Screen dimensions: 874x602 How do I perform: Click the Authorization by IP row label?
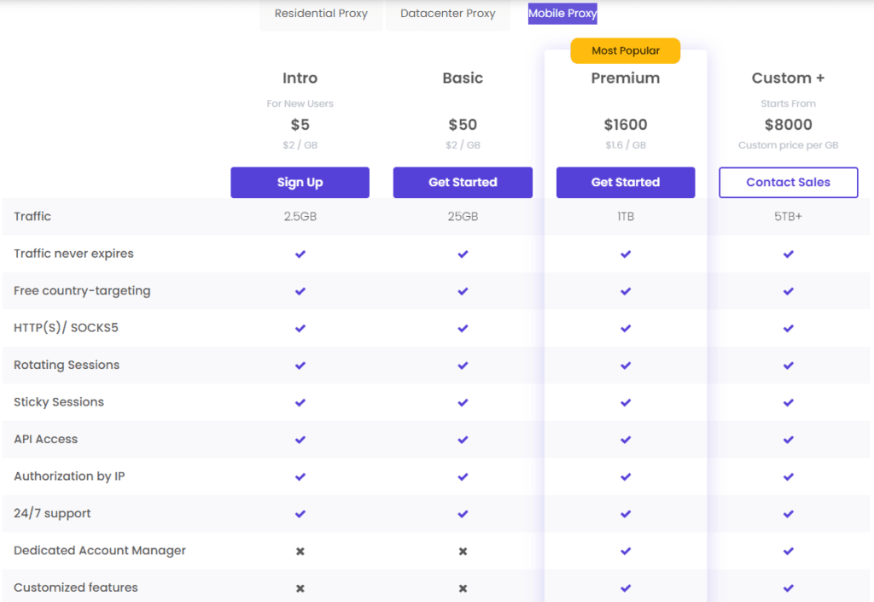coord(69,476)
